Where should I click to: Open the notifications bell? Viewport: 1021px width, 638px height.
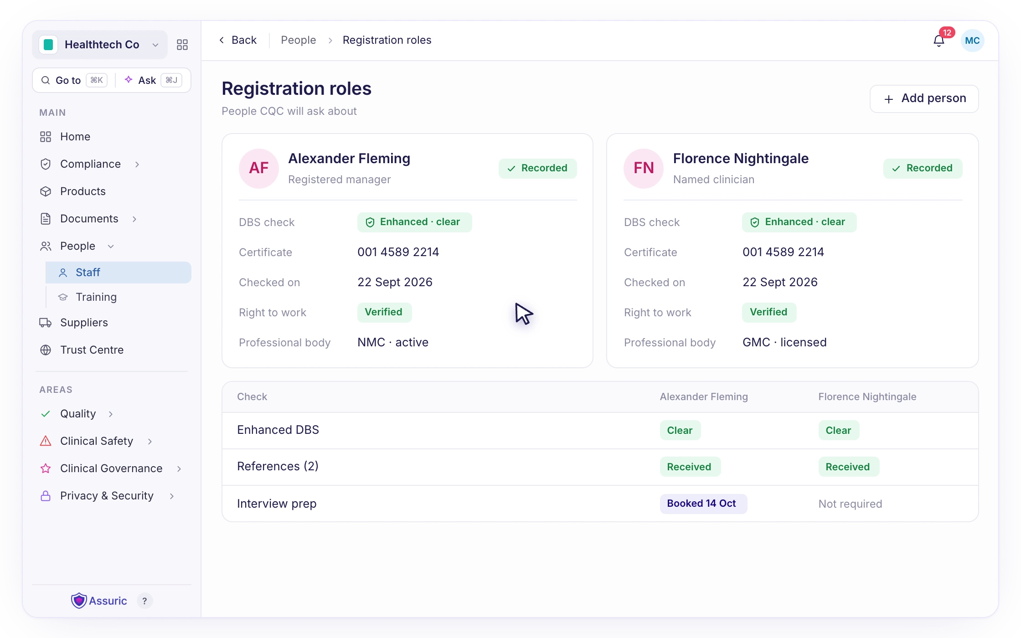[x=938, y=41]
